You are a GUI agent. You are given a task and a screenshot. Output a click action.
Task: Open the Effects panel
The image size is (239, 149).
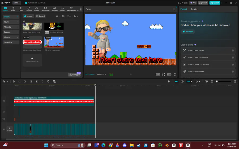[x=37, y=9]
